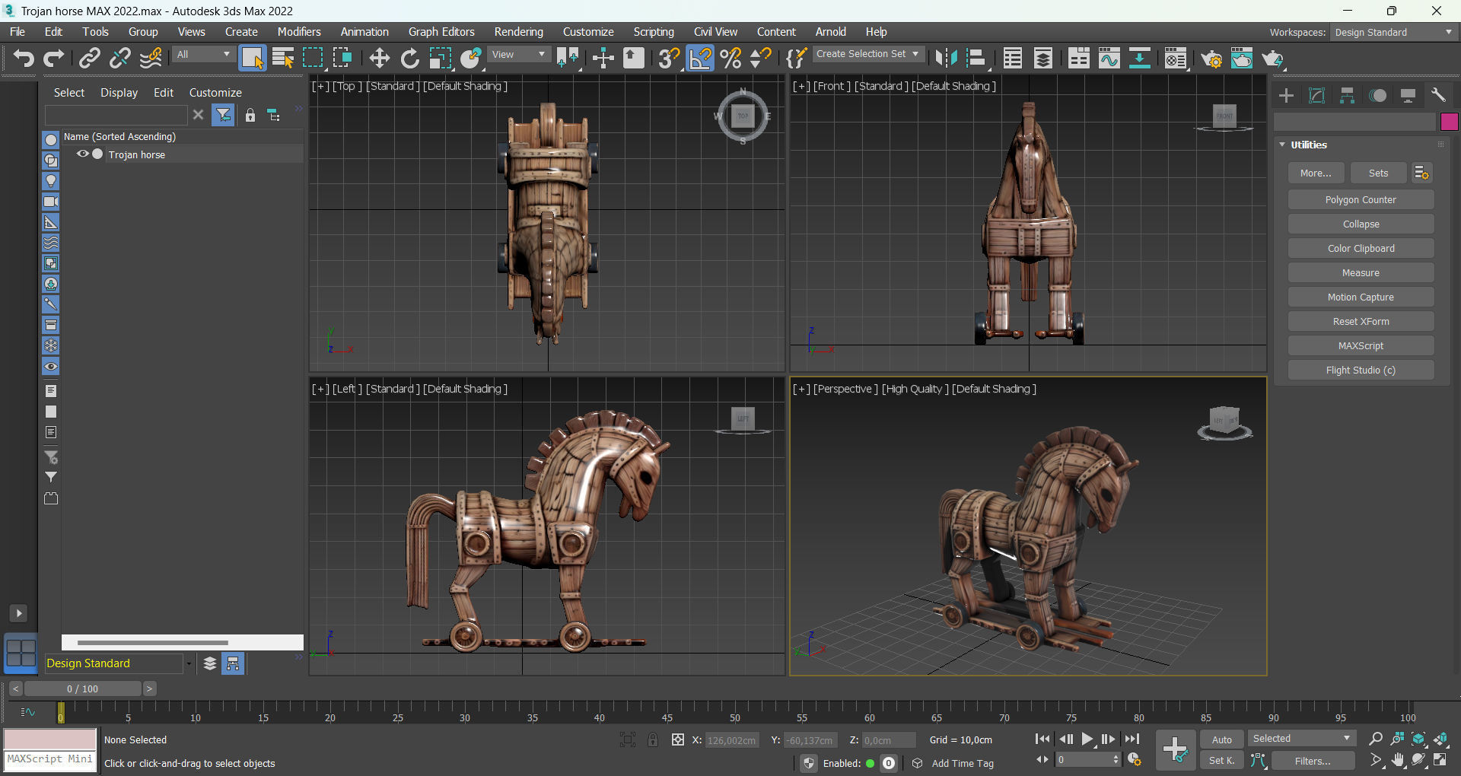Toggle the lock icon in Scene Explorer
The height and width of the screenshot is (776, 1461).
pos(250,115)
